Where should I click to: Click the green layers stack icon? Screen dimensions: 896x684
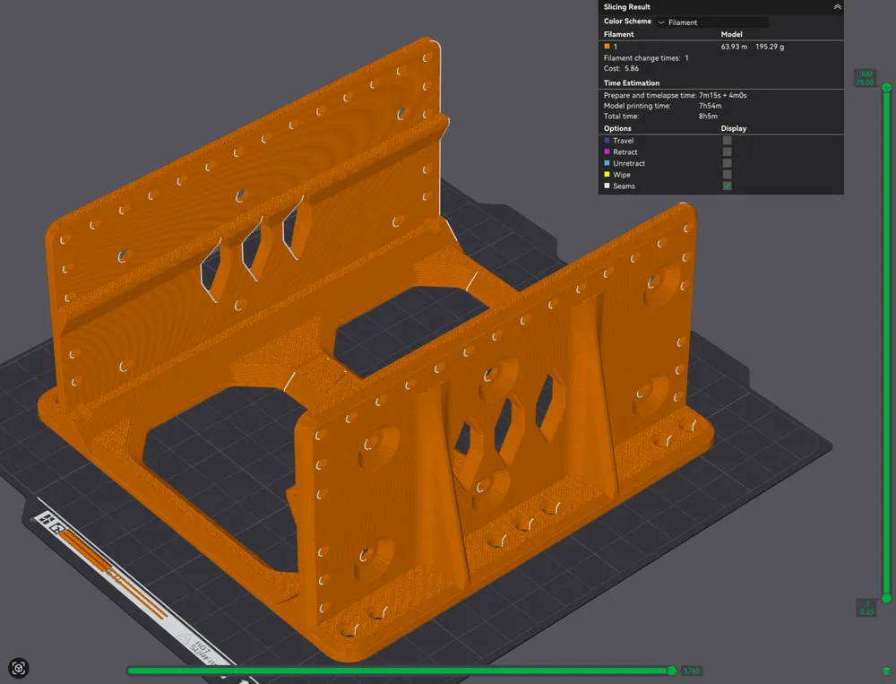click(x=886, y=671)
